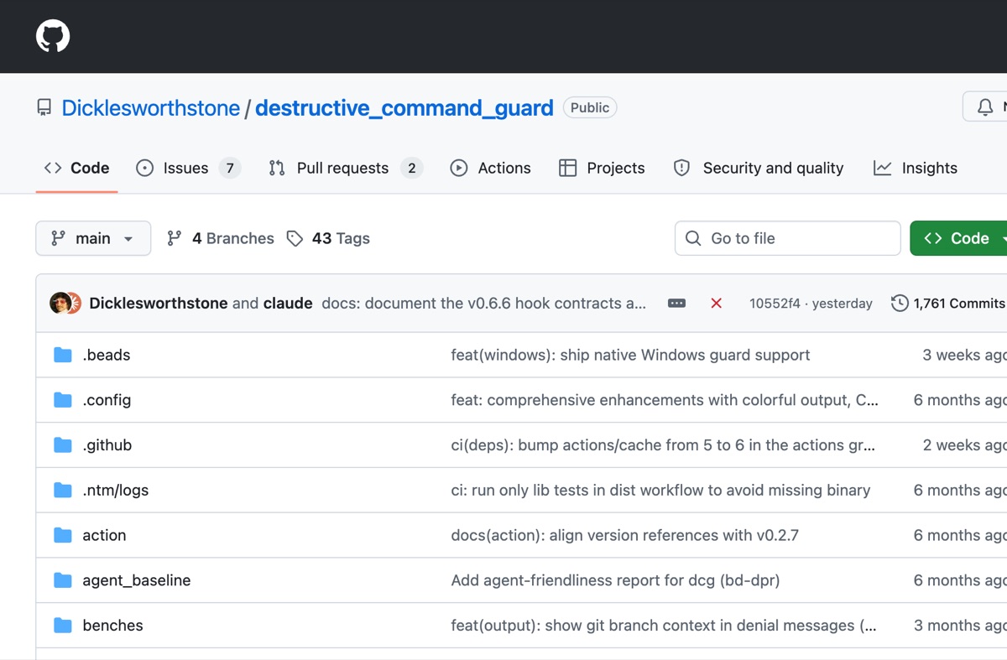Viewport: 1007px width, 660px height.
Task: Open commit ci(deps): bump actions/cache from 5 to 6
Action: click(663, 445)
